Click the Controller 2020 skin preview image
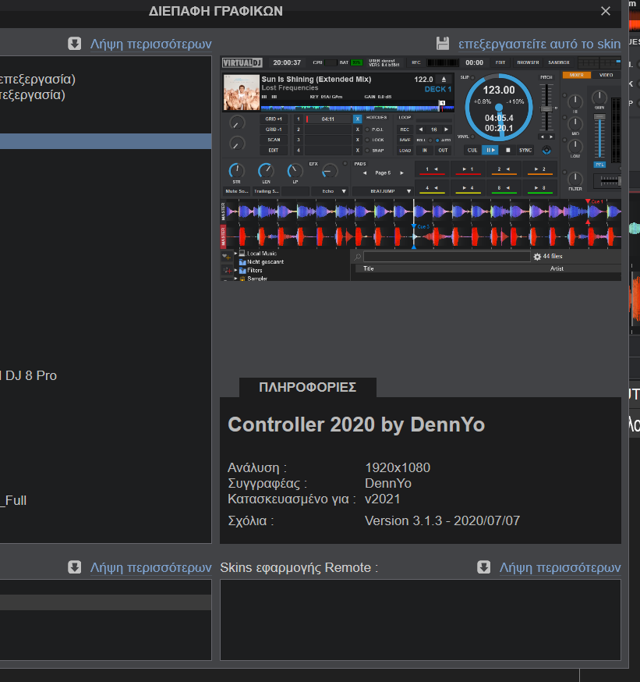This screenshot has width=640, height=682. [x=421, y=169]
